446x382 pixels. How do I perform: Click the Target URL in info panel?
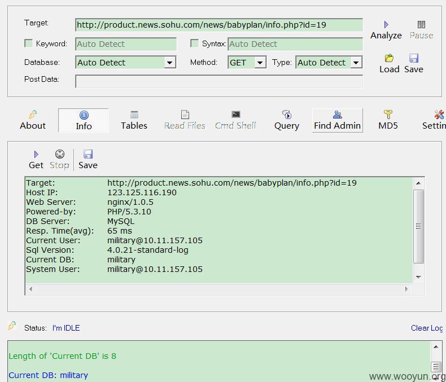pyautogui.click(x=232, y=183)
